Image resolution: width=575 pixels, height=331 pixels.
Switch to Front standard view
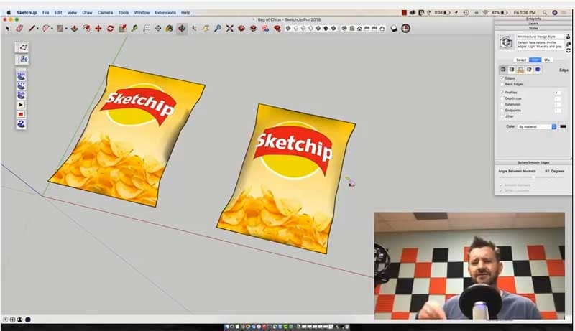coord(360,28)
